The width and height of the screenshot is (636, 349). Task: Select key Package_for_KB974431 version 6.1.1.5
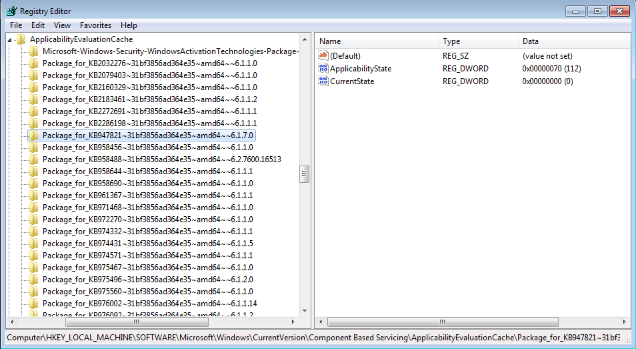(147, 244)
